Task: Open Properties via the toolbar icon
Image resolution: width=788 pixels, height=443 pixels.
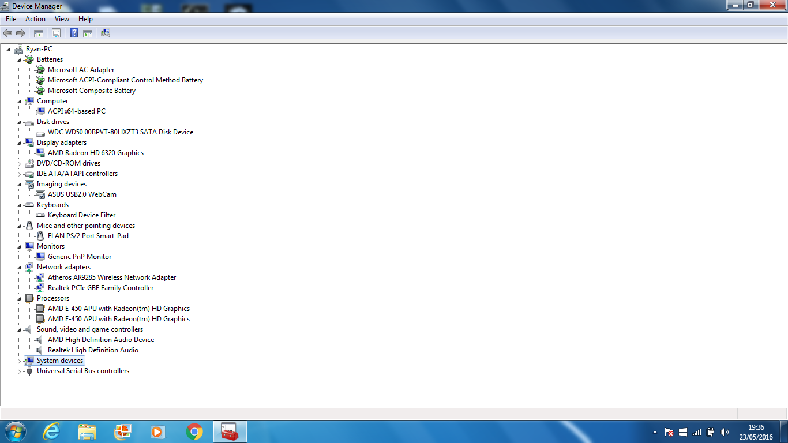Action: (x=56, y=33)
